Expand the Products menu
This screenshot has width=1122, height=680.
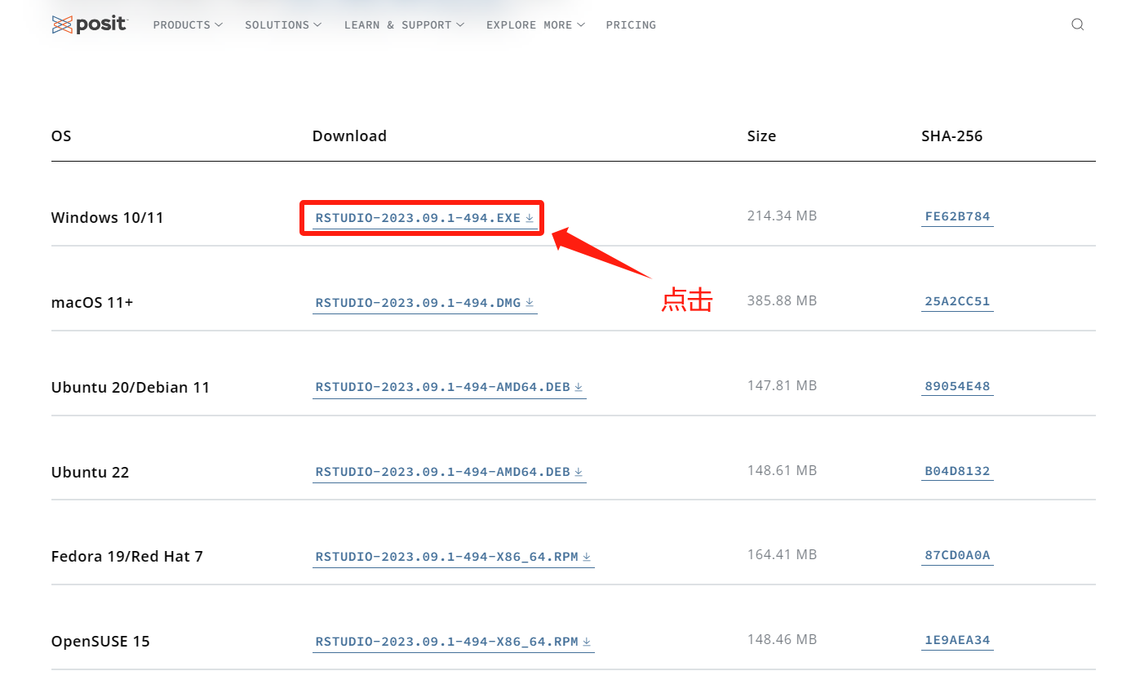point(188,25)
